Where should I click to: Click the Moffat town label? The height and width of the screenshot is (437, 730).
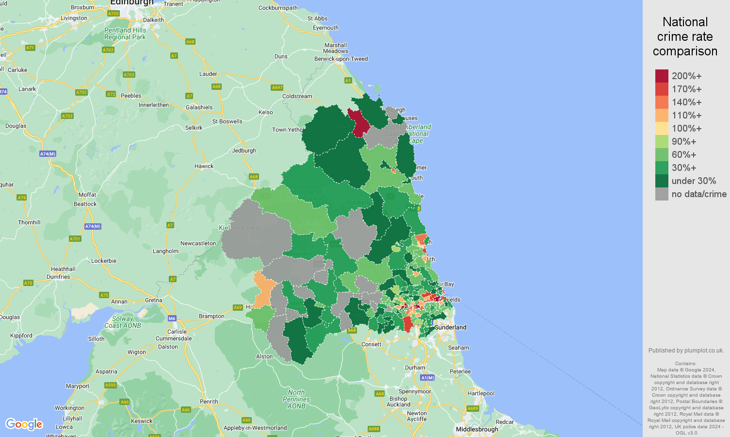pos(87,195)
